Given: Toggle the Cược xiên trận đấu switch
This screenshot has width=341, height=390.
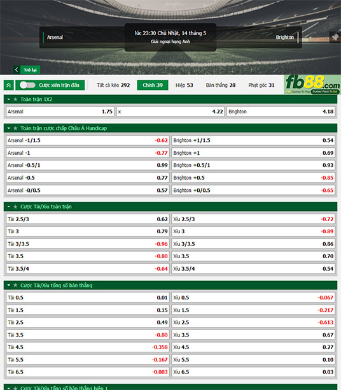Looking at the screenshot, I should coord(27,85).
